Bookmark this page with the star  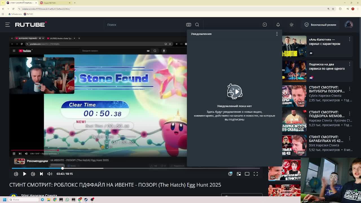[333, 9]
